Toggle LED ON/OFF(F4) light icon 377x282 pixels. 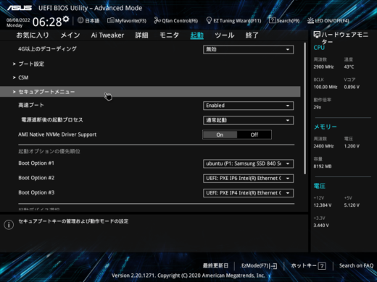(x=310, y=20)
